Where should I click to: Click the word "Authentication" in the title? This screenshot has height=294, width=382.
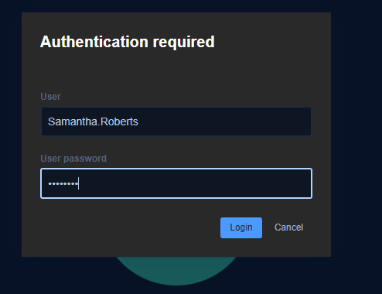94,42
